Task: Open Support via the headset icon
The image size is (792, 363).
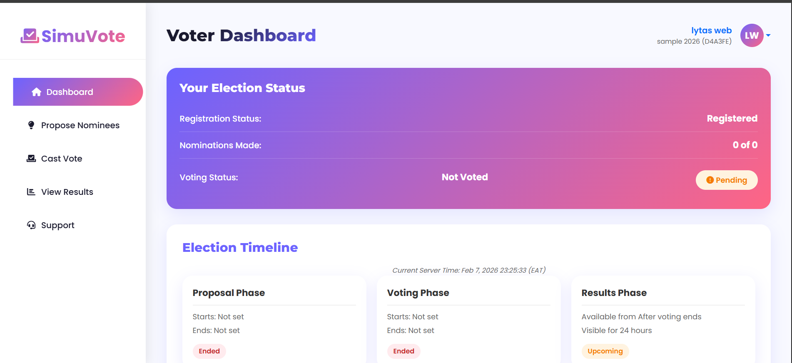Action: tap(31, 225)
